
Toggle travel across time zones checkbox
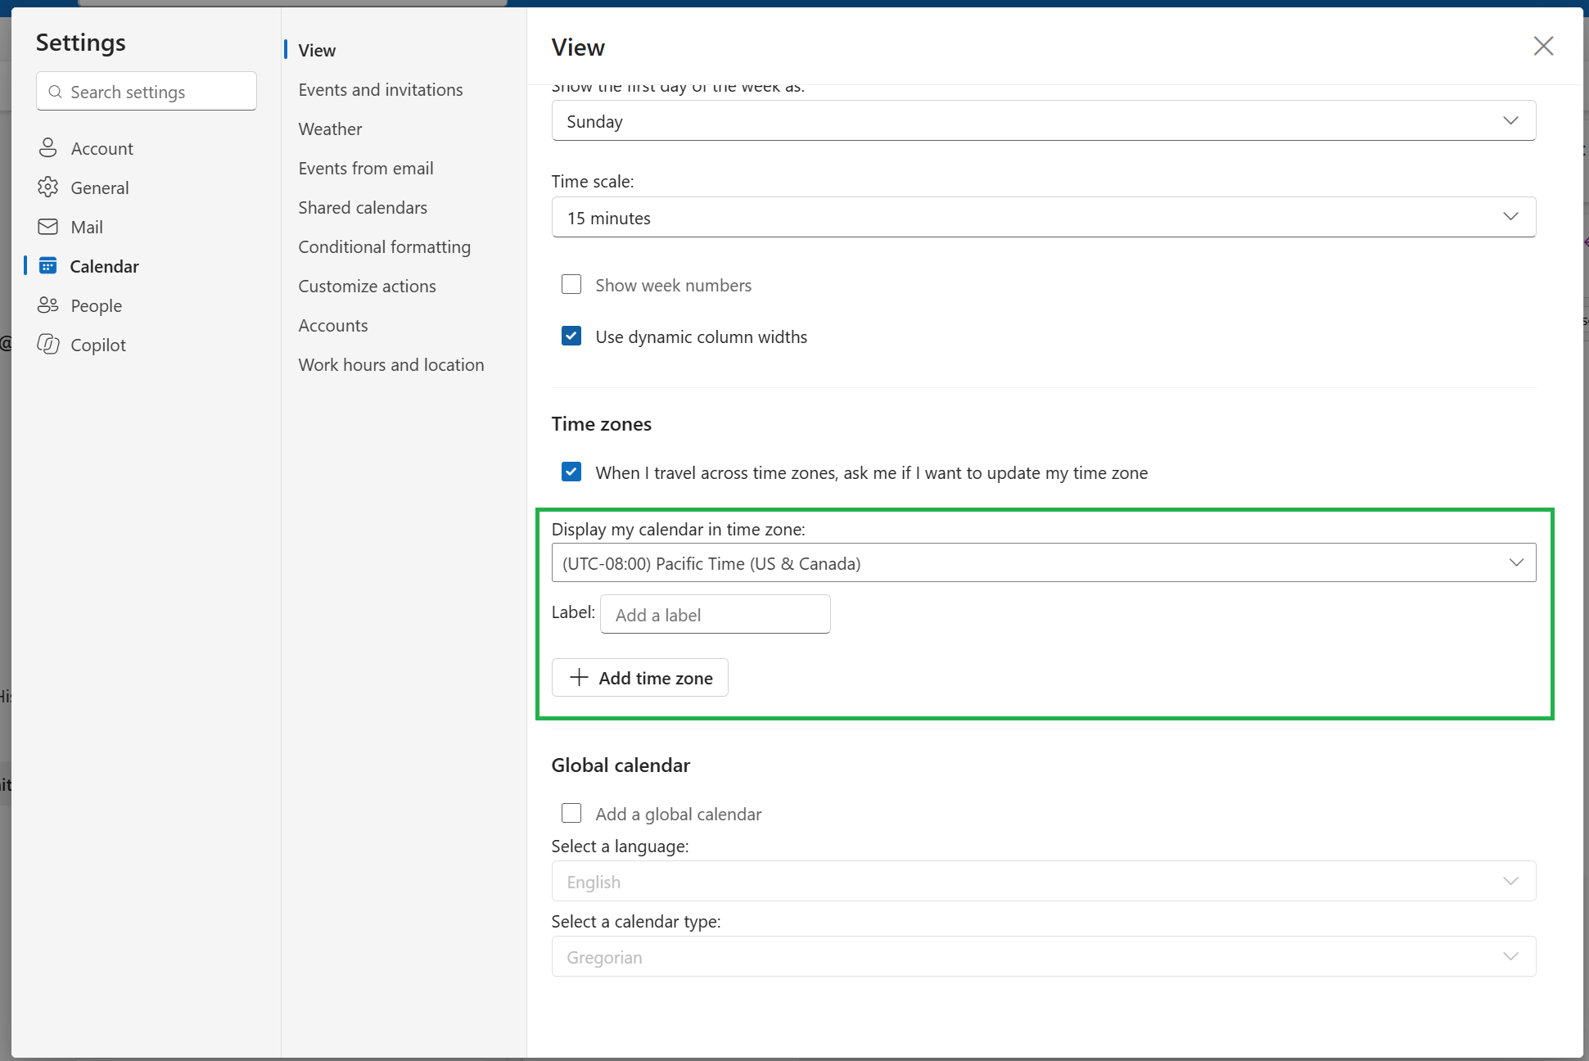[571, 472]
